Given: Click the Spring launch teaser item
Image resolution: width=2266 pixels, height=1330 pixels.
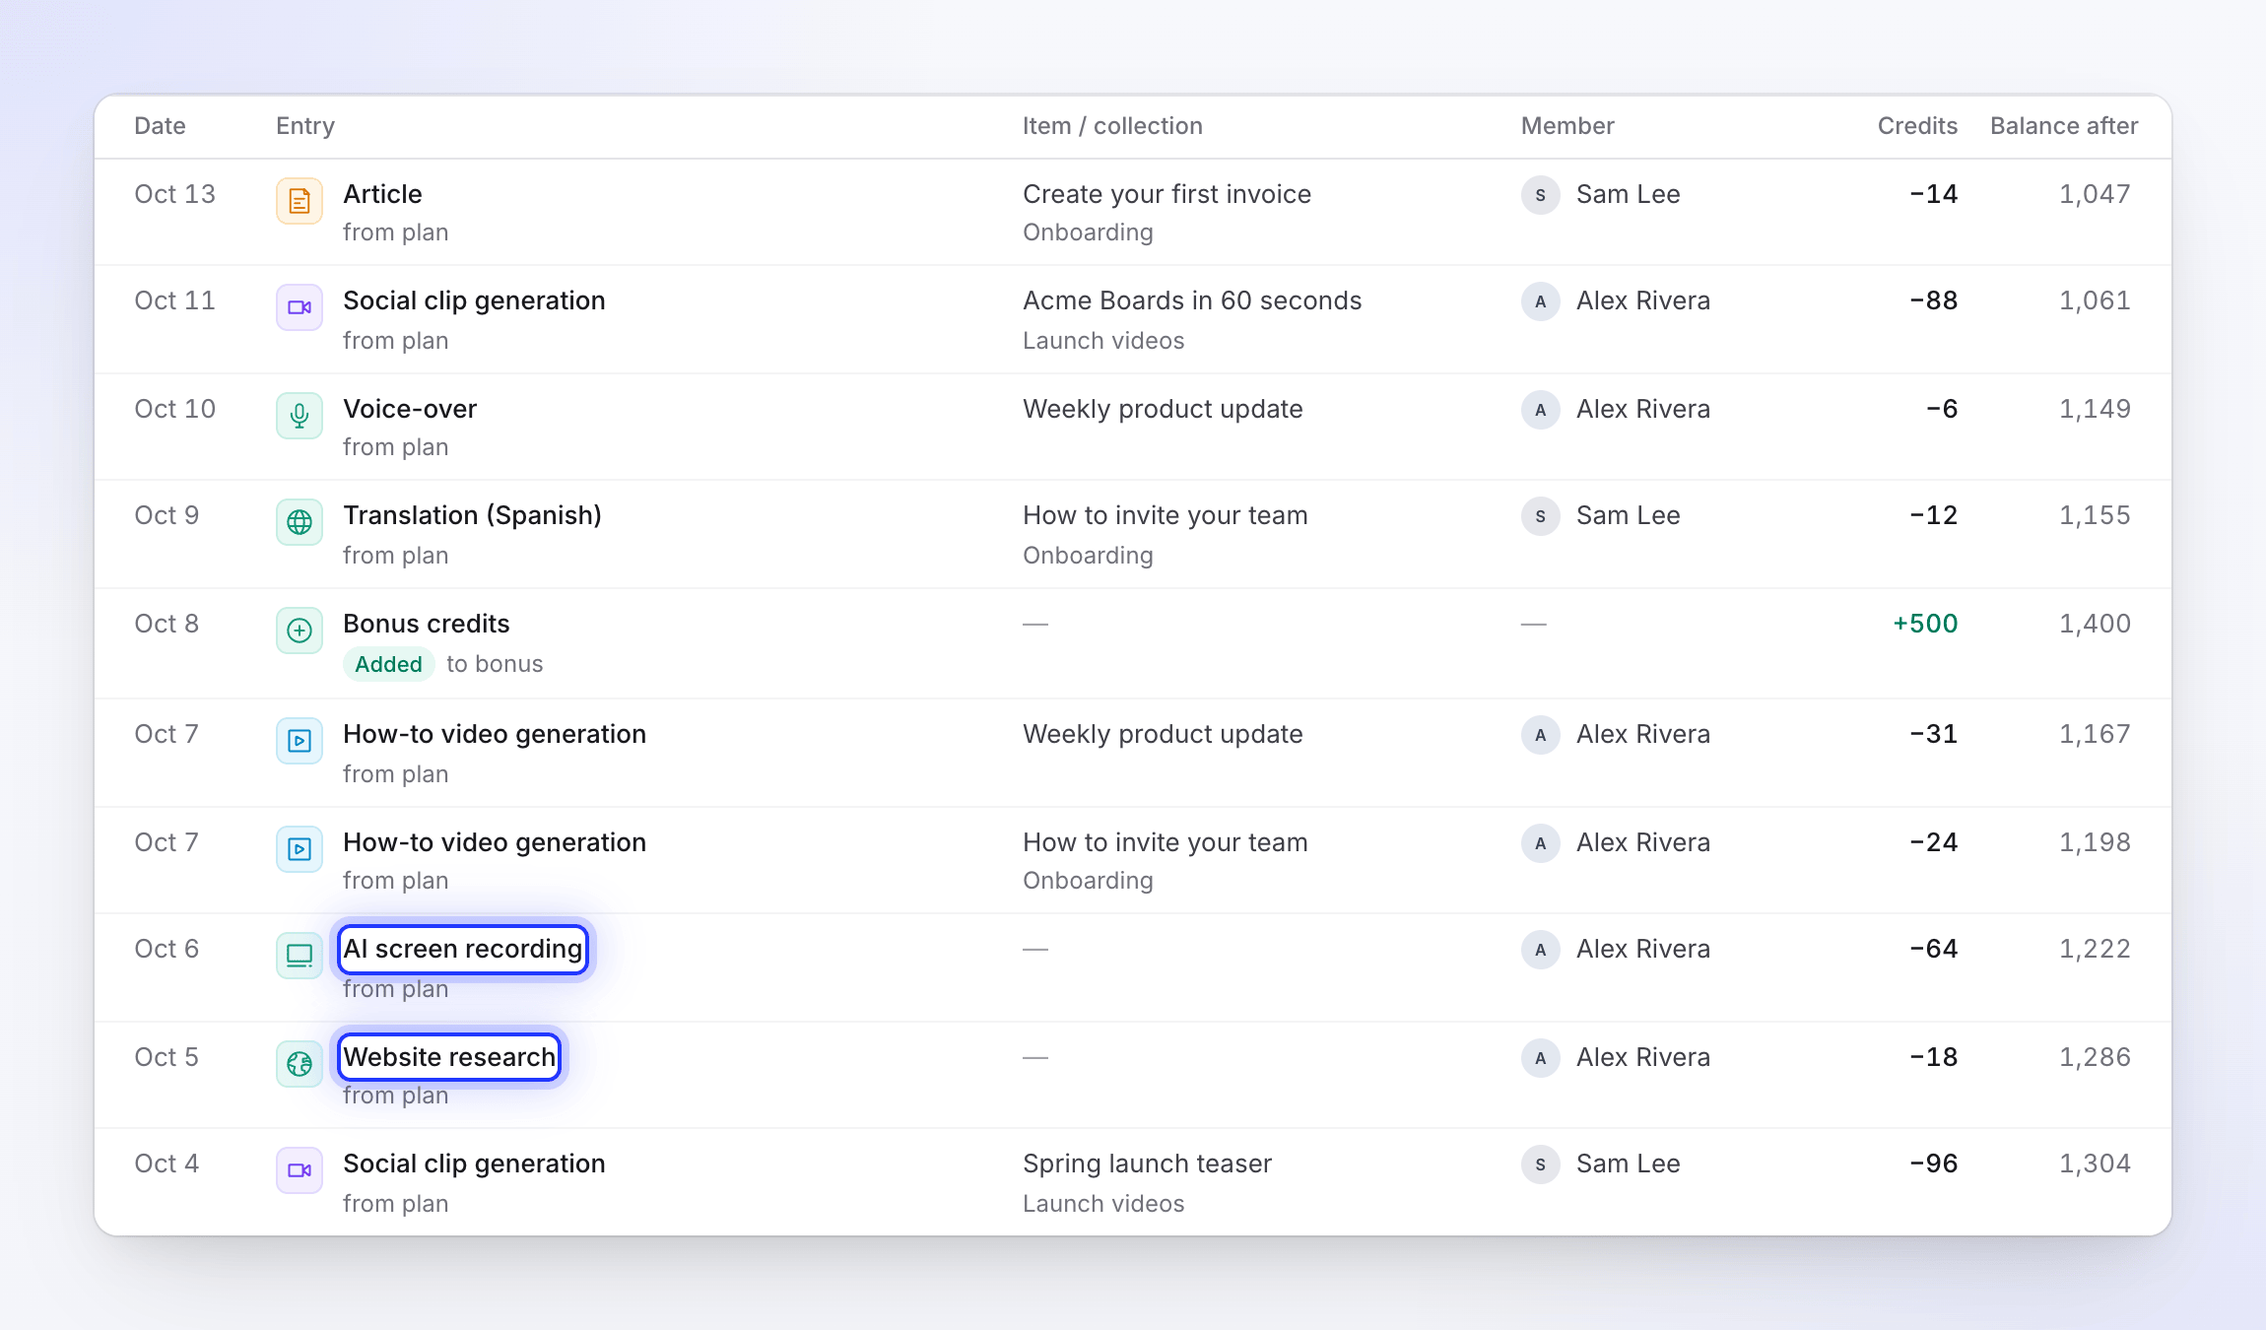Looking at the screenshot, I should click(1147, 1164).
